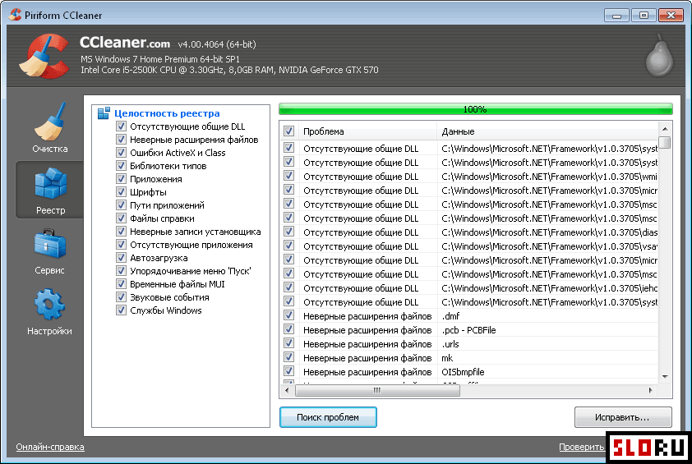Toggle Неверные расширения файлов option in left list

[x=121, y=140]
